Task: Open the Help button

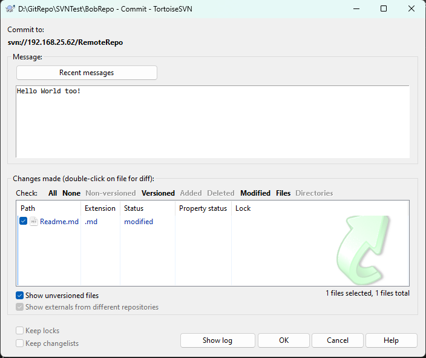Action: click(392, 340)
